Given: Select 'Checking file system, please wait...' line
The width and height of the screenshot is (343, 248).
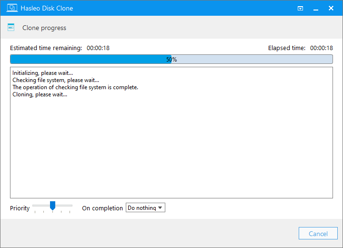Looking at the screenshot, I should 56,80.
